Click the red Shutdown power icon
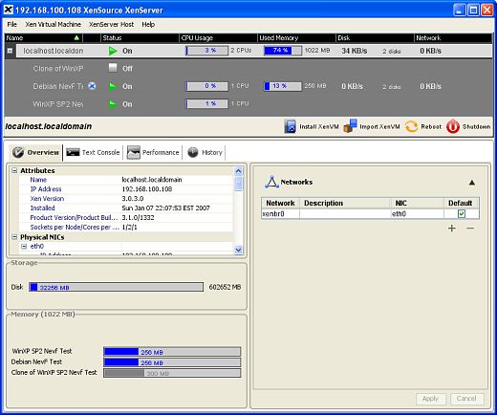497x415 pixels. point(453,126)
